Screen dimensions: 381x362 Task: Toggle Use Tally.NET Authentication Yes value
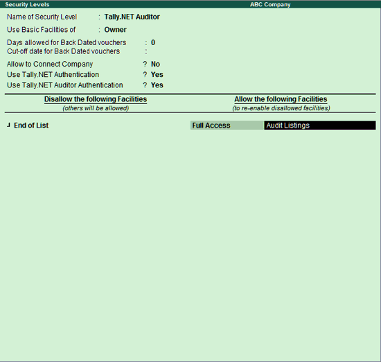(157, 74)
